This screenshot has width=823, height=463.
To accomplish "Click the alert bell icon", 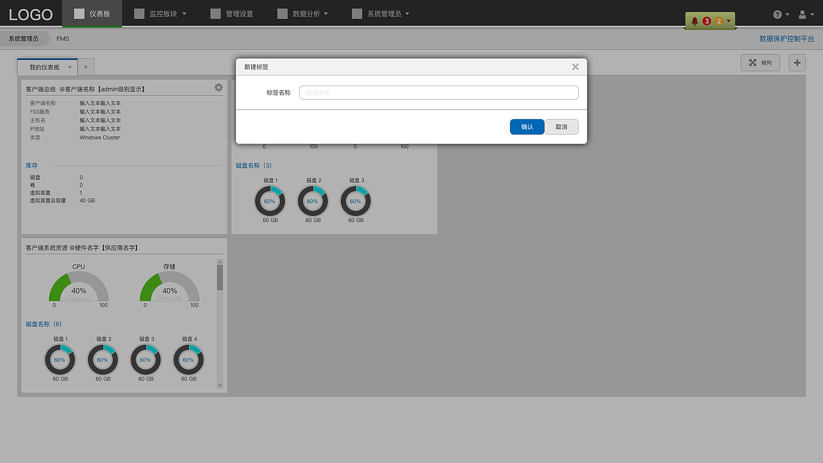I will tap(694, 21).
